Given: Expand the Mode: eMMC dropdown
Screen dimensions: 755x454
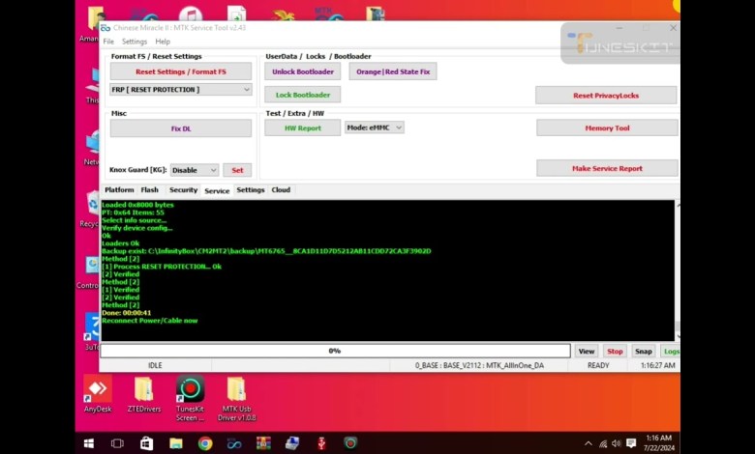Looking at the screenshot, I should (374, 128).
